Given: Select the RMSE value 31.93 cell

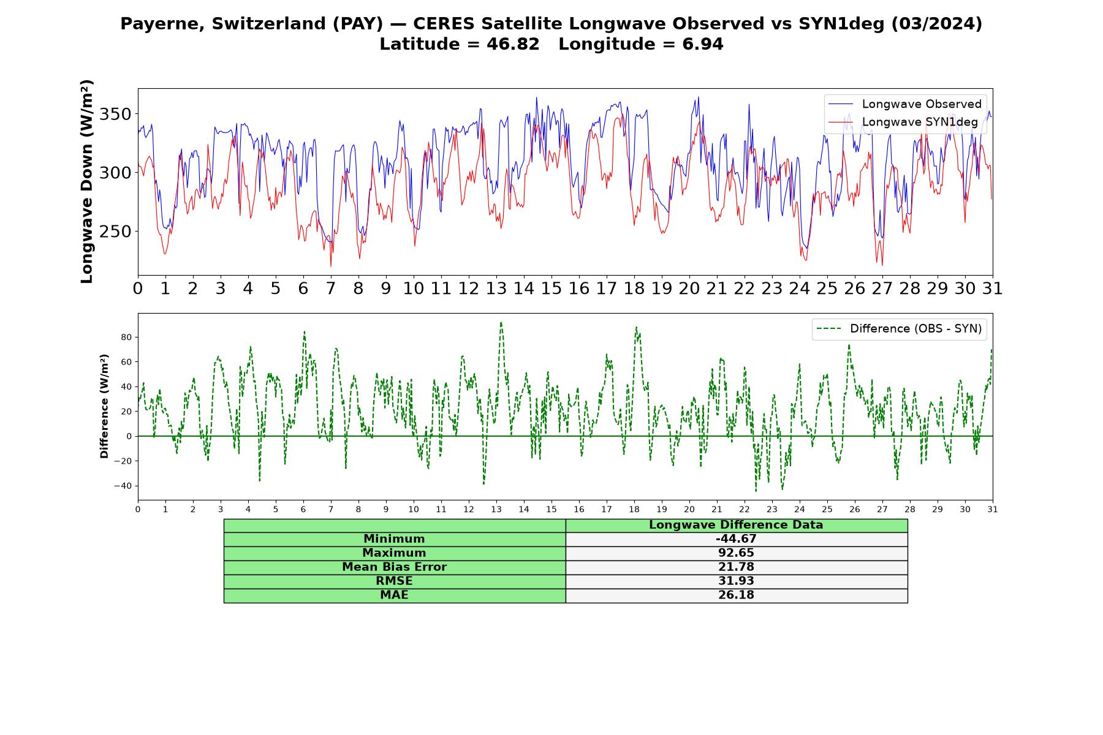Looking at the screenshot, I should tap(737, 581).
